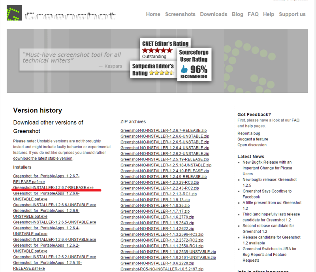Download Greenshot-NO-INSTALLER-1.1.4.2622.zip
Image resolution: width=316 pixels, height=272 pixels.
click(157, 229)
